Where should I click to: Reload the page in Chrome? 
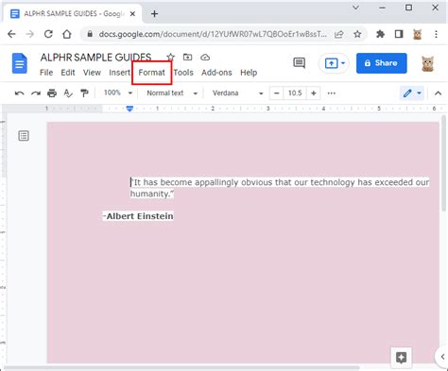tap(48, 34)
